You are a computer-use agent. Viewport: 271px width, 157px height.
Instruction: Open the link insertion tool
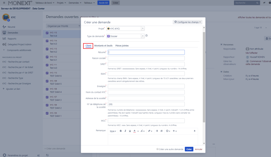click(150, 131)
